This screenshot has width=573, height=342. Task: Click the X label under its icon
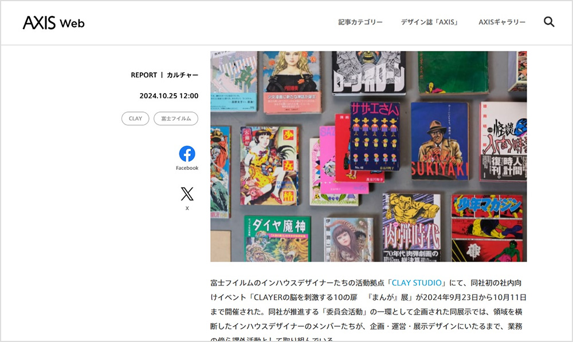(x=186, y=208)
